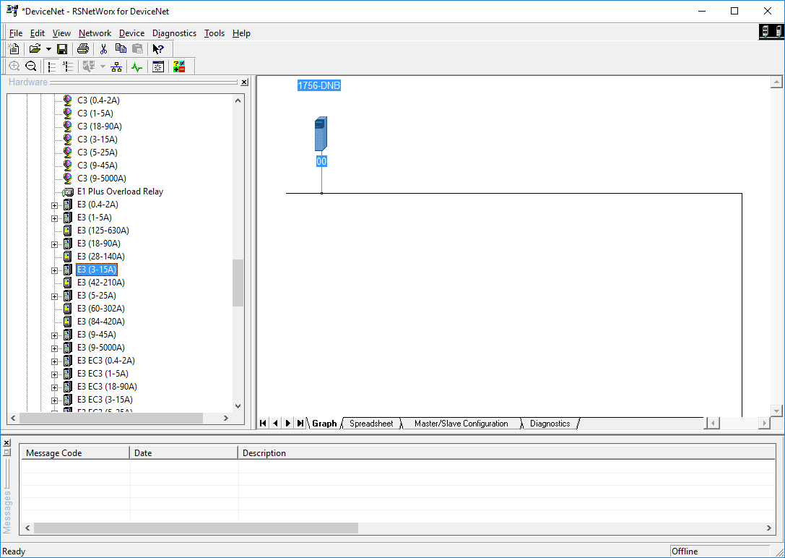Click the colored compare symbols icon
The height and width of the screenshot is (558, 785).
click(178, 66)
